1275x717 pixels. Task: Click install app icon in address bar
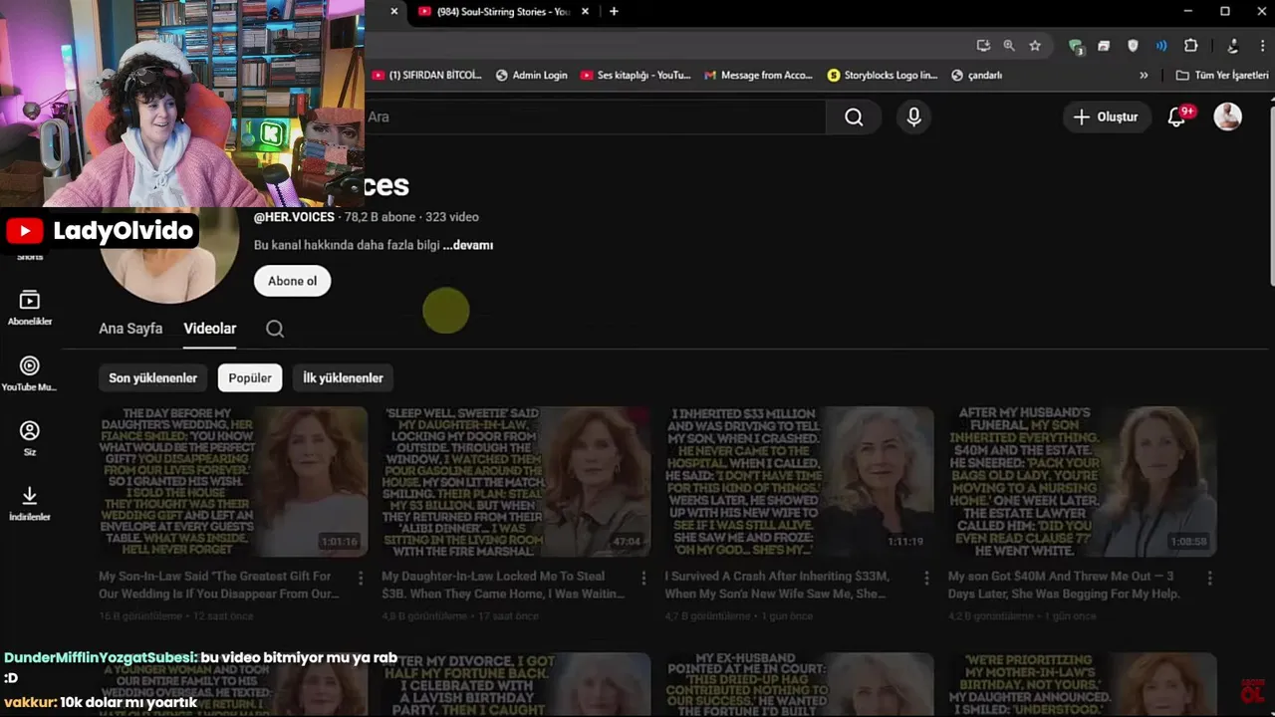click(x=983, y=45)
